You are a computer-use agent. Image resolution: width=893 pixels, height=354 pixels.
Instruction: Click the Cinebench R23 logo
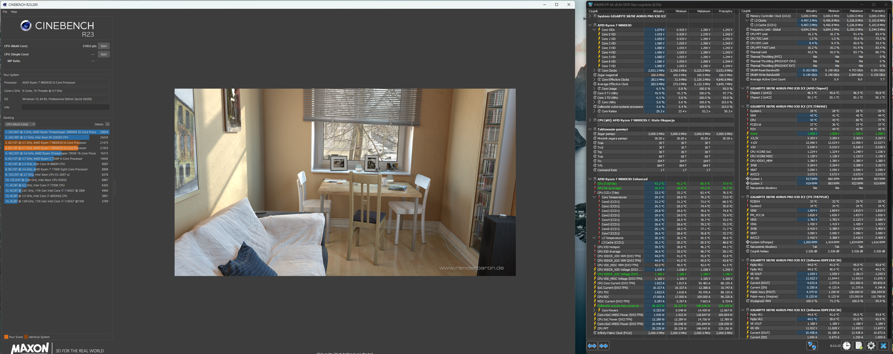pyautogui.click(x=57, y=28)
